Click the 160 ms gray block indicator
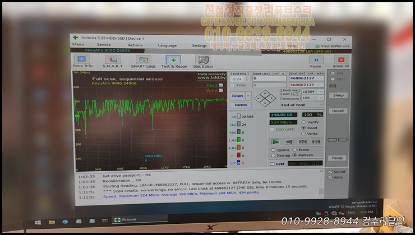 pyautogui.click(x=238, y=124)
